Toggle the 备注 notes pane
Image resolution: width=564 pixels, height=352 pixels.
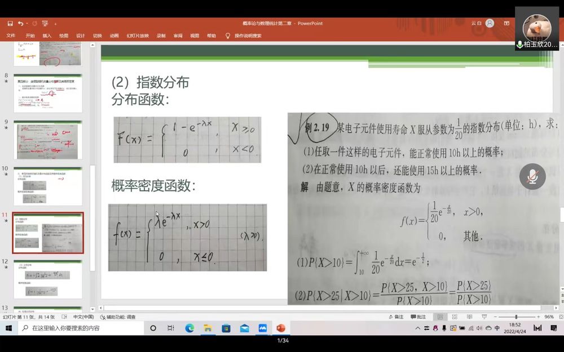395,317
